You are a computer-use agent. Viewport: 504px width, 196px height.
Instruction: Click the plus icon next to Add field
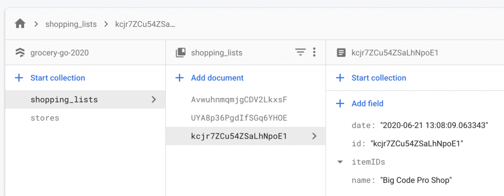[x=340, y=103]
